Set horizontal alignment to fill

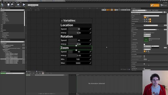point(150,19)
